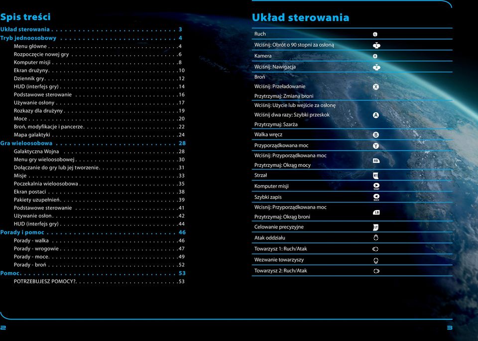Click the BACK button icon for Szybki zapis

click(x=376, y=198)
